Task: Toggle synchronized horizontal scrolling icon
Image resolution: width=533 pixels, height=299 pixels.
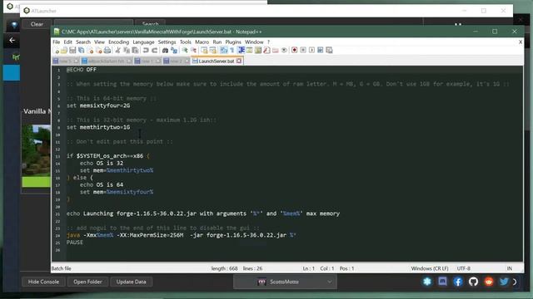Action: (x=213, y=51)
